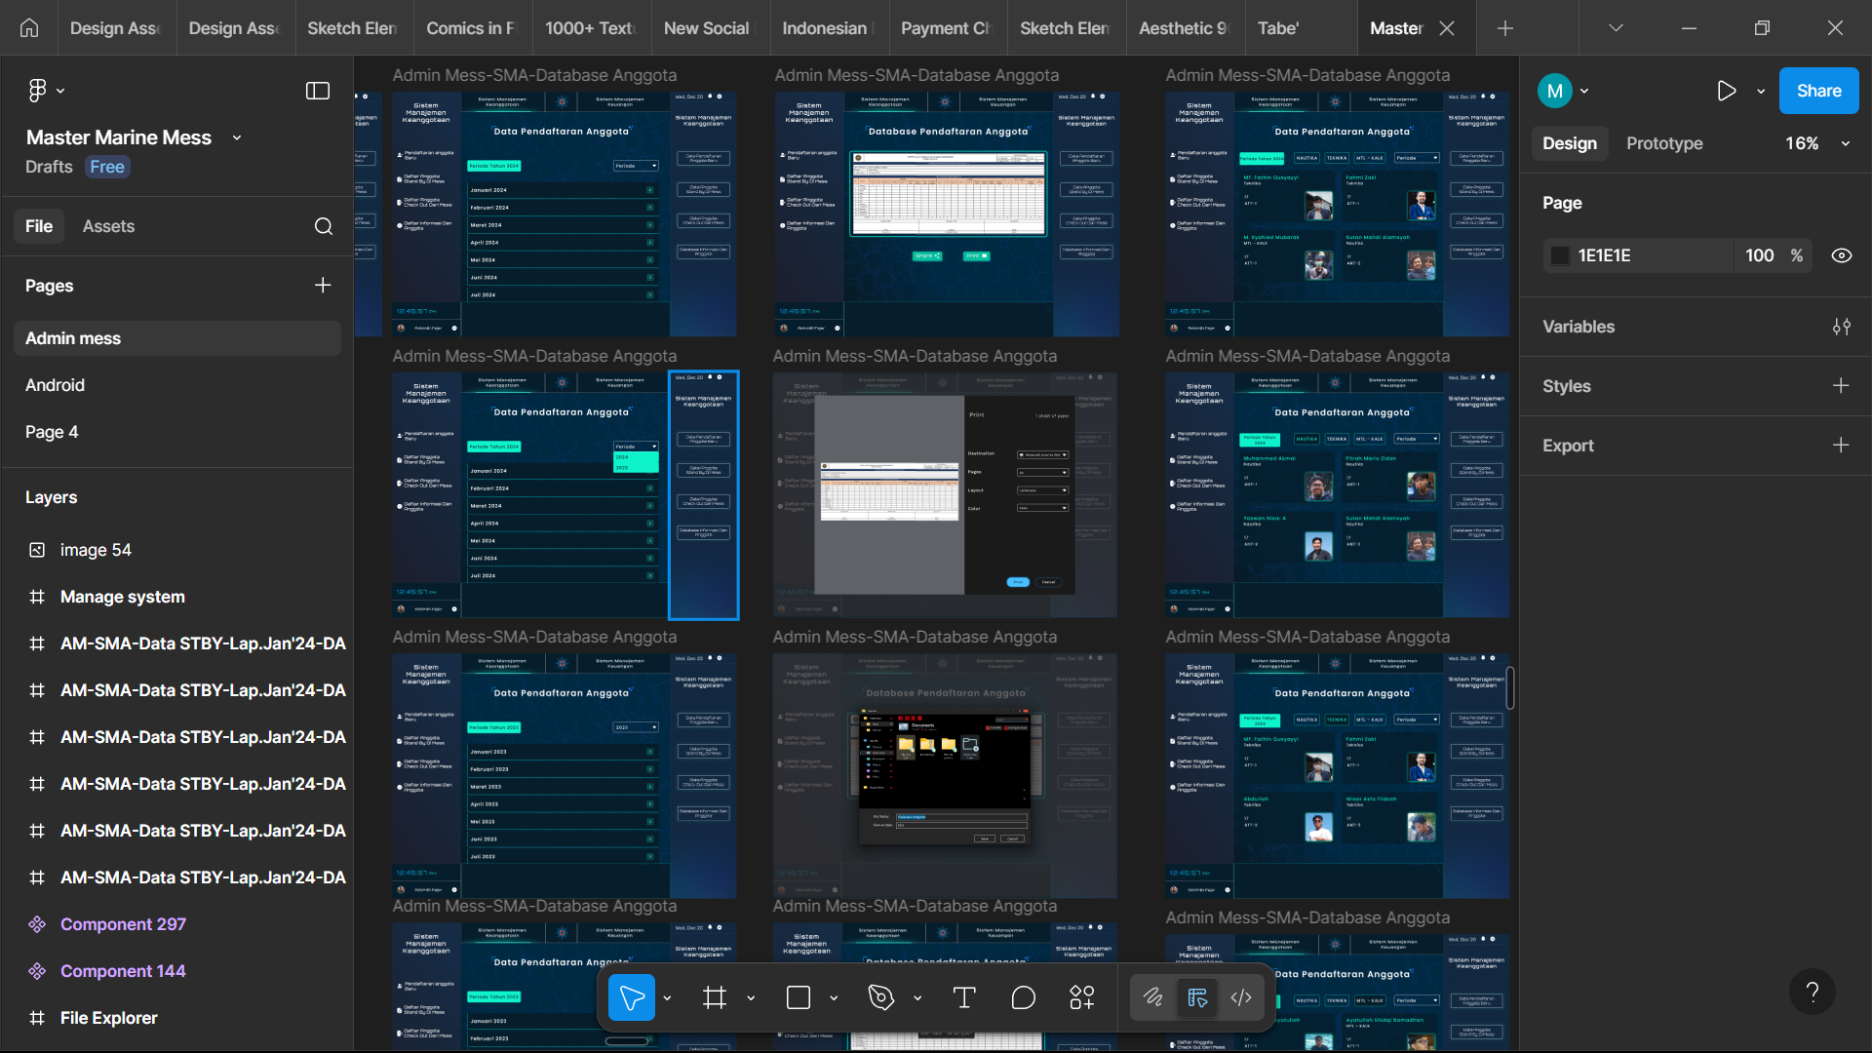This screenshot has height=1053, width=1872.
Task: Select the Rectangle shape tool
Action: click(799, 997)
